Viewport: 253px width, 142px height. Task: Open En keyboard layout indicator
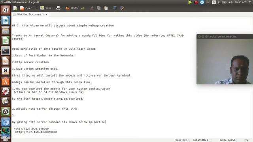point(214,2)
